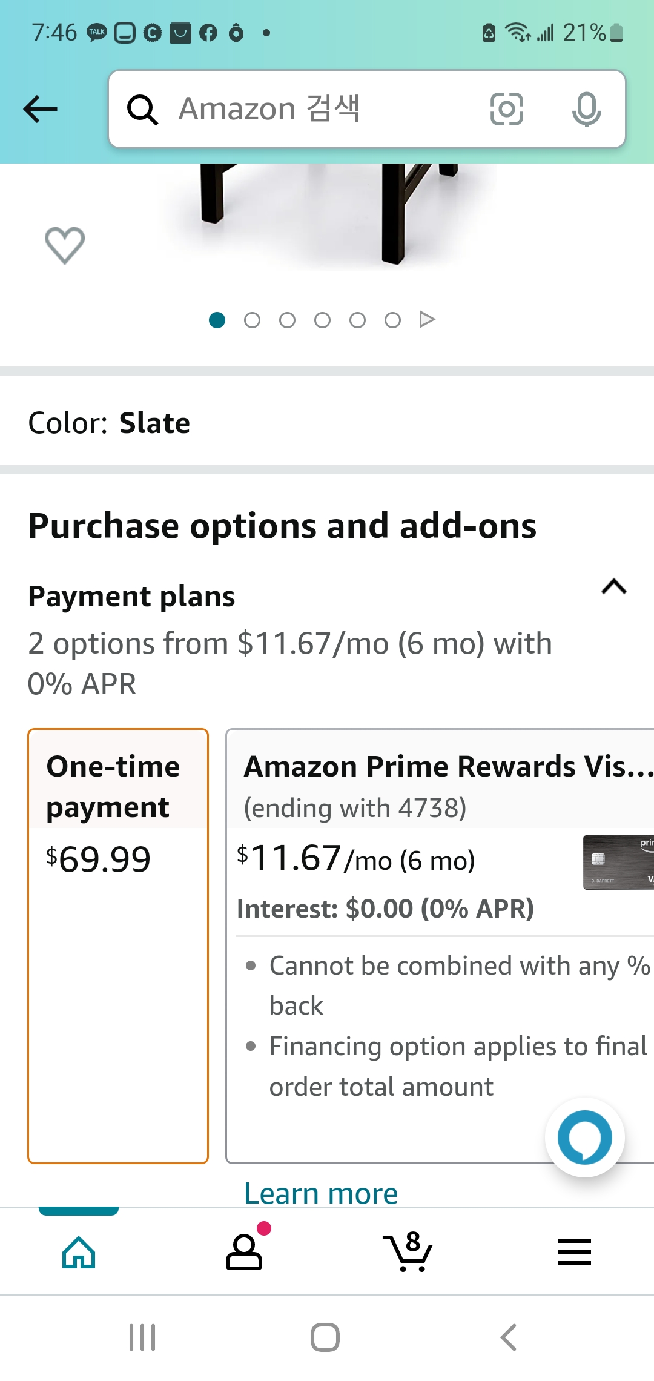Open the Learn more link
Screen dimensions: 654x1381
coord(321,1193)
